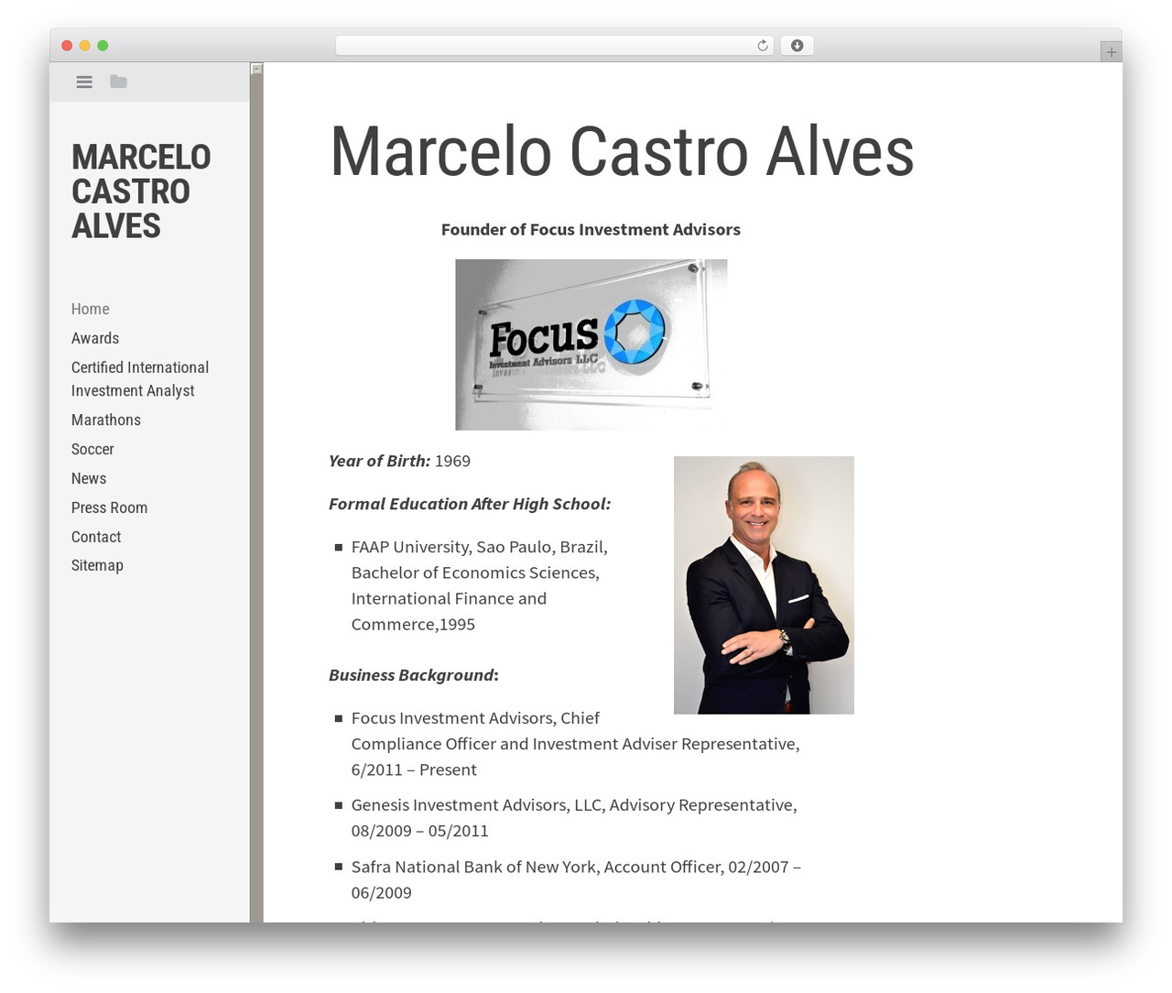
Task: Go to the Marathons page
Action: pyautogui.click(x=106, y=420)
